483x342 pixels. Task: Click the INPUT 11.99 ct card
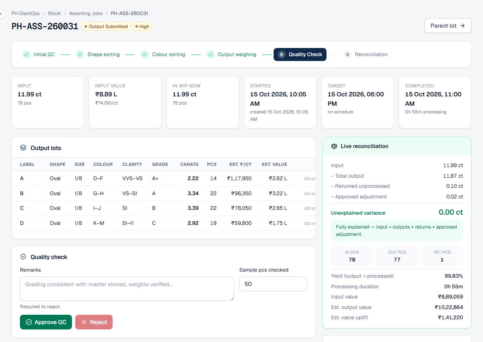click(48, 102)
